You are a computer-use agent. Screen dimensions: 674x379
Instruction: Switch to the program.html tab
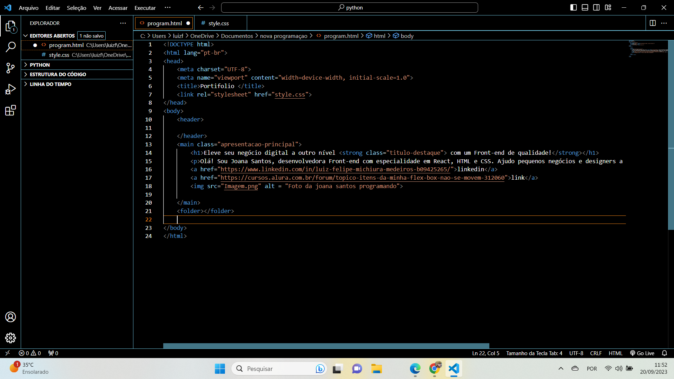[x=164, y=23]
